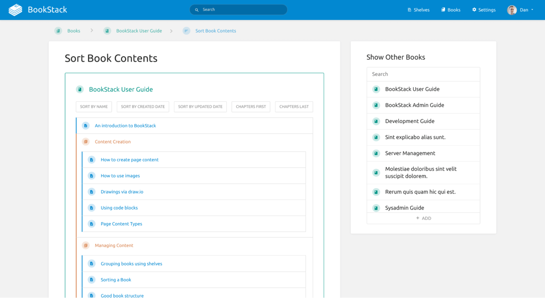Open the Books section from top navigation
Screen dimensions: 545x298
tap(450, 10)
